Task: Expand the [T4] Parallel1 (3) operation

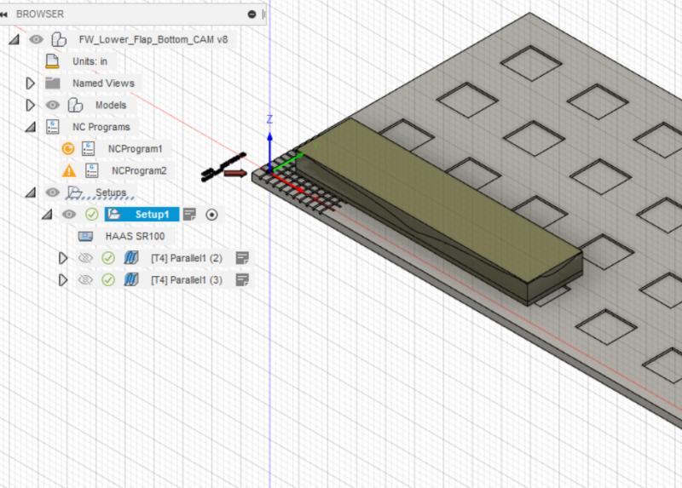Action: (x=62, y=280)
